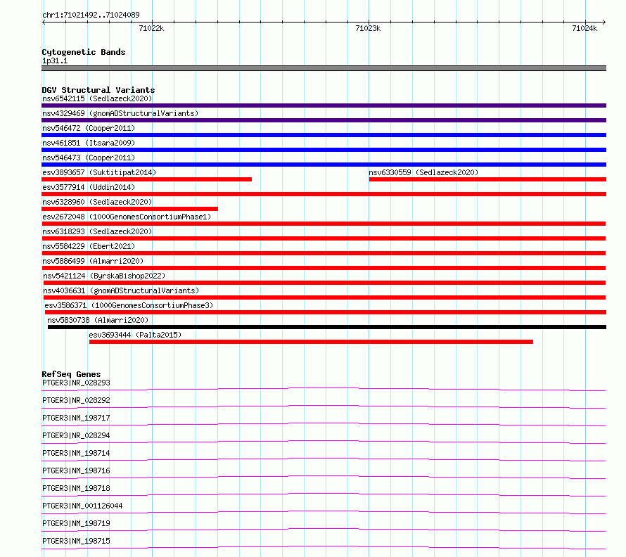Click the 71024k ruler tick label
Screen dimensions: 626x557
click(585, 28)
